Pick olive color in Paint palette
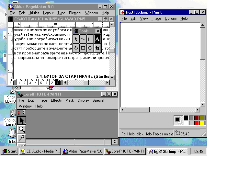This screenshot has width=227, height=194. [x=202, y=118]
